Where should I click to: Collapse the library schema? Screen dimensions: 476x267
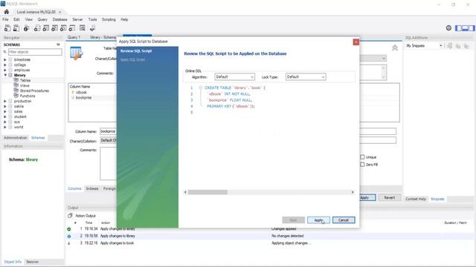tap(5, 75)
